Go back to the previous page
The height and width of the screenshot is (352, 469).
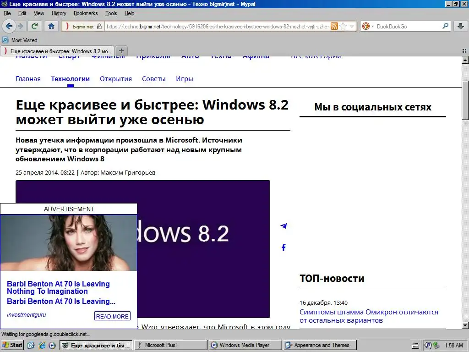[9, 26]
